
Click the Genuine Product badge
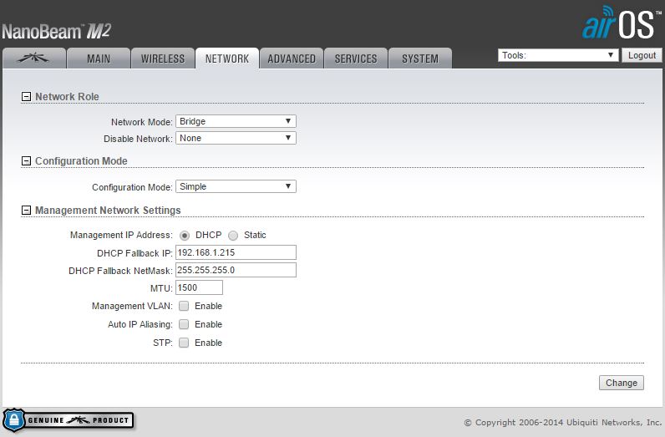68,420
